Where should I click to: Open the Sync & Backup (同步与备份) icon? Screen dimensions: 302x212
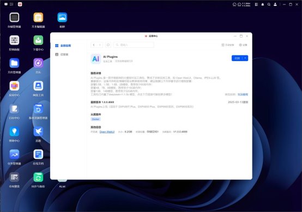pyautogui.click(x=38, y=177)
